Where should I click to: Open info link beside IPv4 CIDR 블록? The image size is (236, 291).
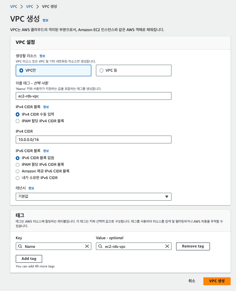tap(46, 107)
